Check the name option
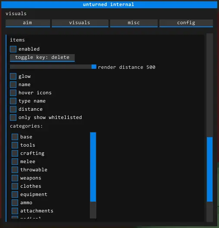This screenshot has width=219, height=228. (13, 84)
